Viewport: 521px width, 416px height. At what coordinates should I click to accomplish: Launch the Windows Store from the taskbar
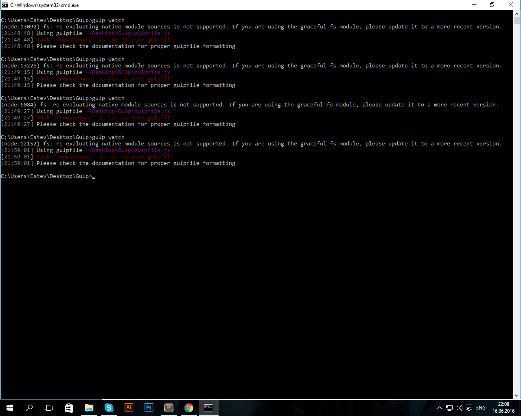click(x=69, y=408)
